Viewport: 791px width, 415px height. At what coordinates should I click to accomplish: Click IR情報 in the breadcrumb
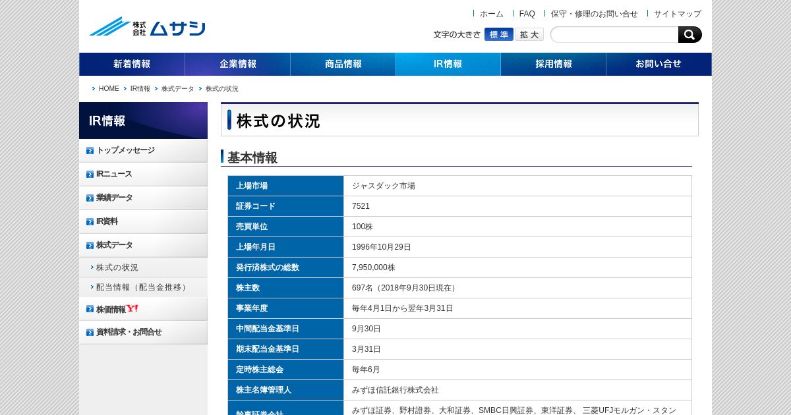coord(140,89)
